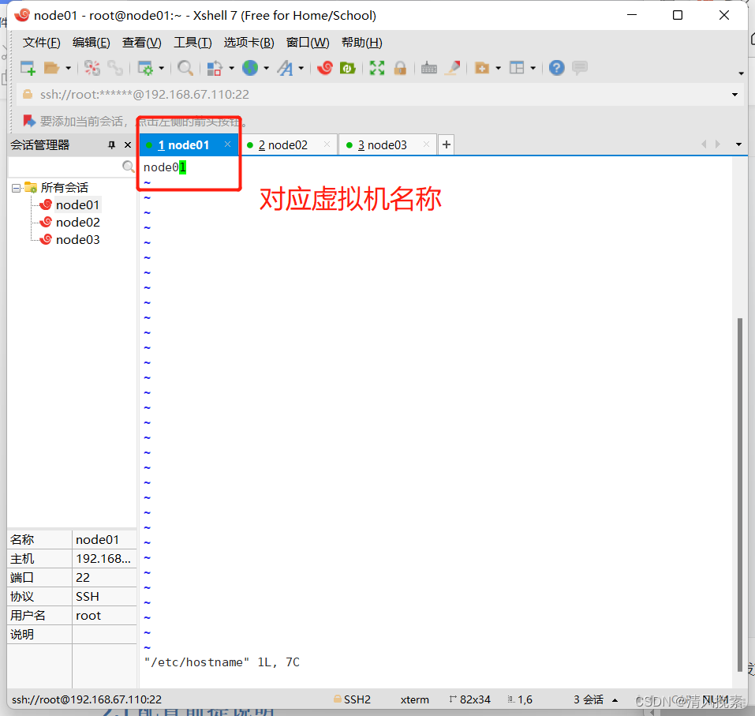Click the + button to add new tab
The width and height of the screenshot is (755, 716).
click(x=445, y=144)
